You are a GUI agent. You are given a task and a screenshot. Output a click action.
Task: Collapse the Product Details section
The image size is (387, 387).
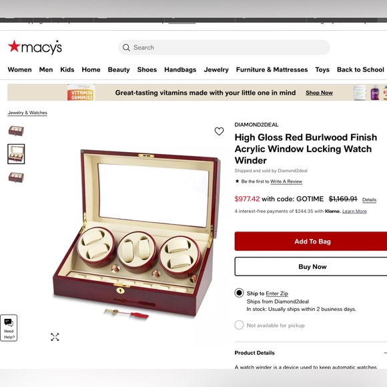(385, 353)
